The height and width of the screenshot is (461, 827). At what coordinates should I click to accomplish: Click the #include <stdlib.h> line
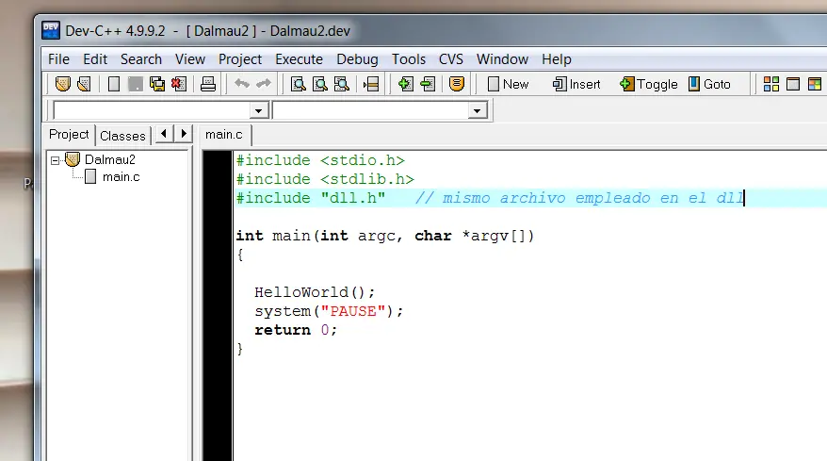(x=325, y=179)
